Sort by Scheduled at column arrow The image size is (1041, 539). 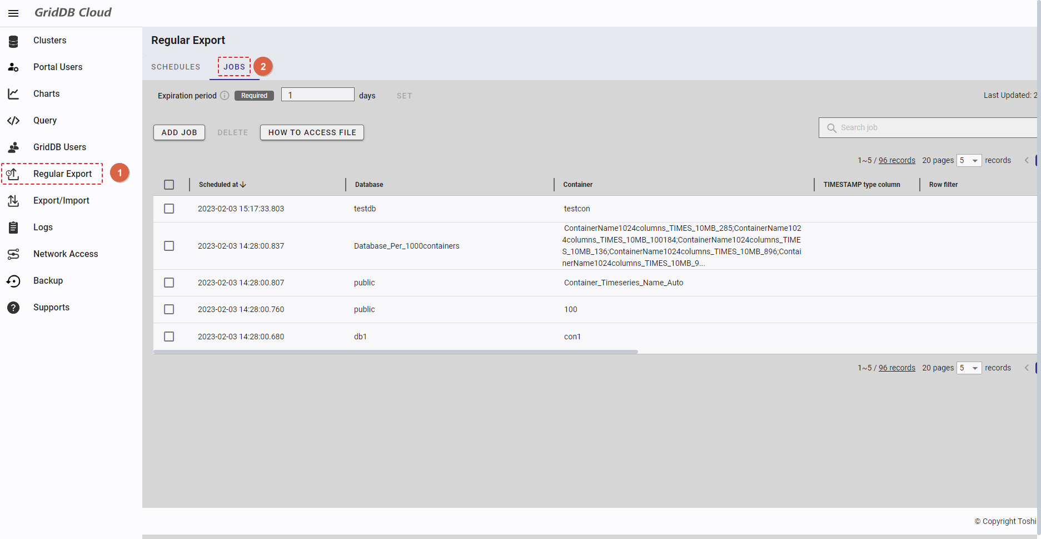pos(243,185)
